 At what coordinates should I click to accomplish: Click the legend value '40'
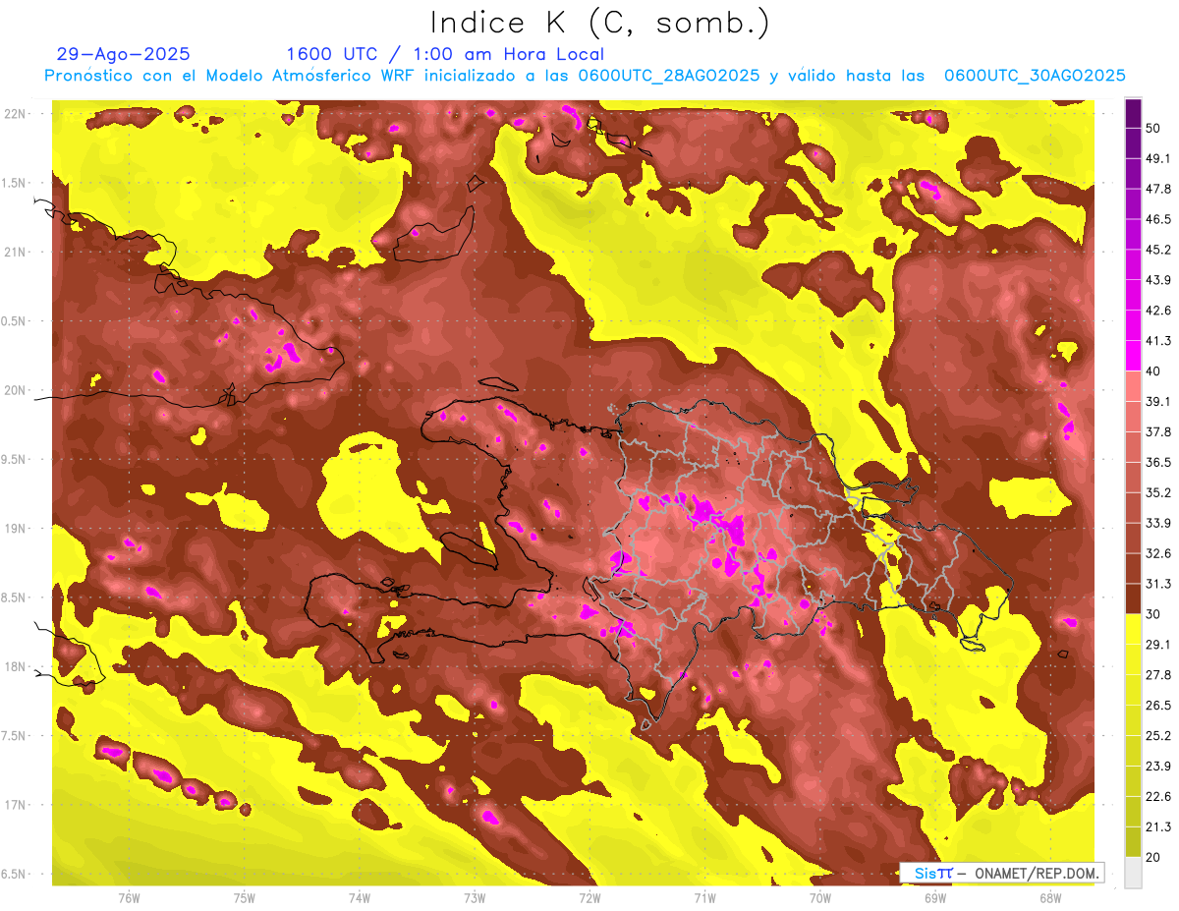click(x=1152, y=371)
